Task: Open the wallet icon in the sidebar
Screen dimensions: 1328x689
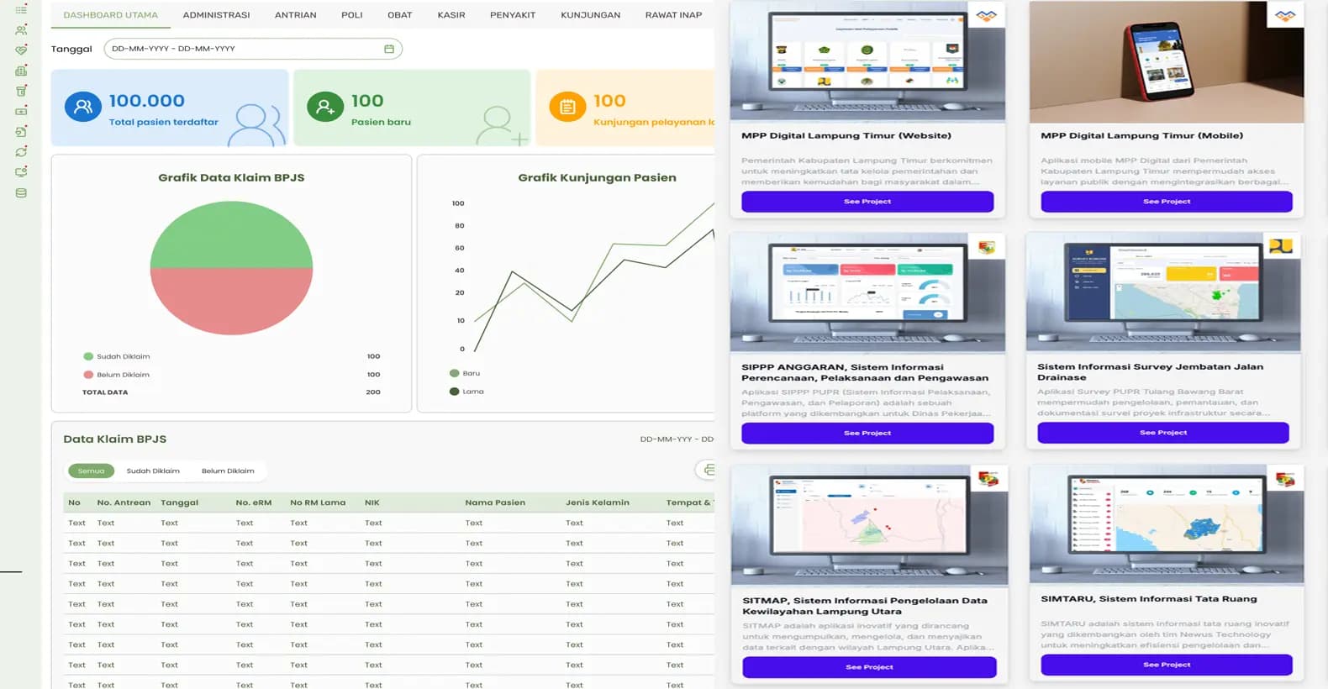Action: 21,131
